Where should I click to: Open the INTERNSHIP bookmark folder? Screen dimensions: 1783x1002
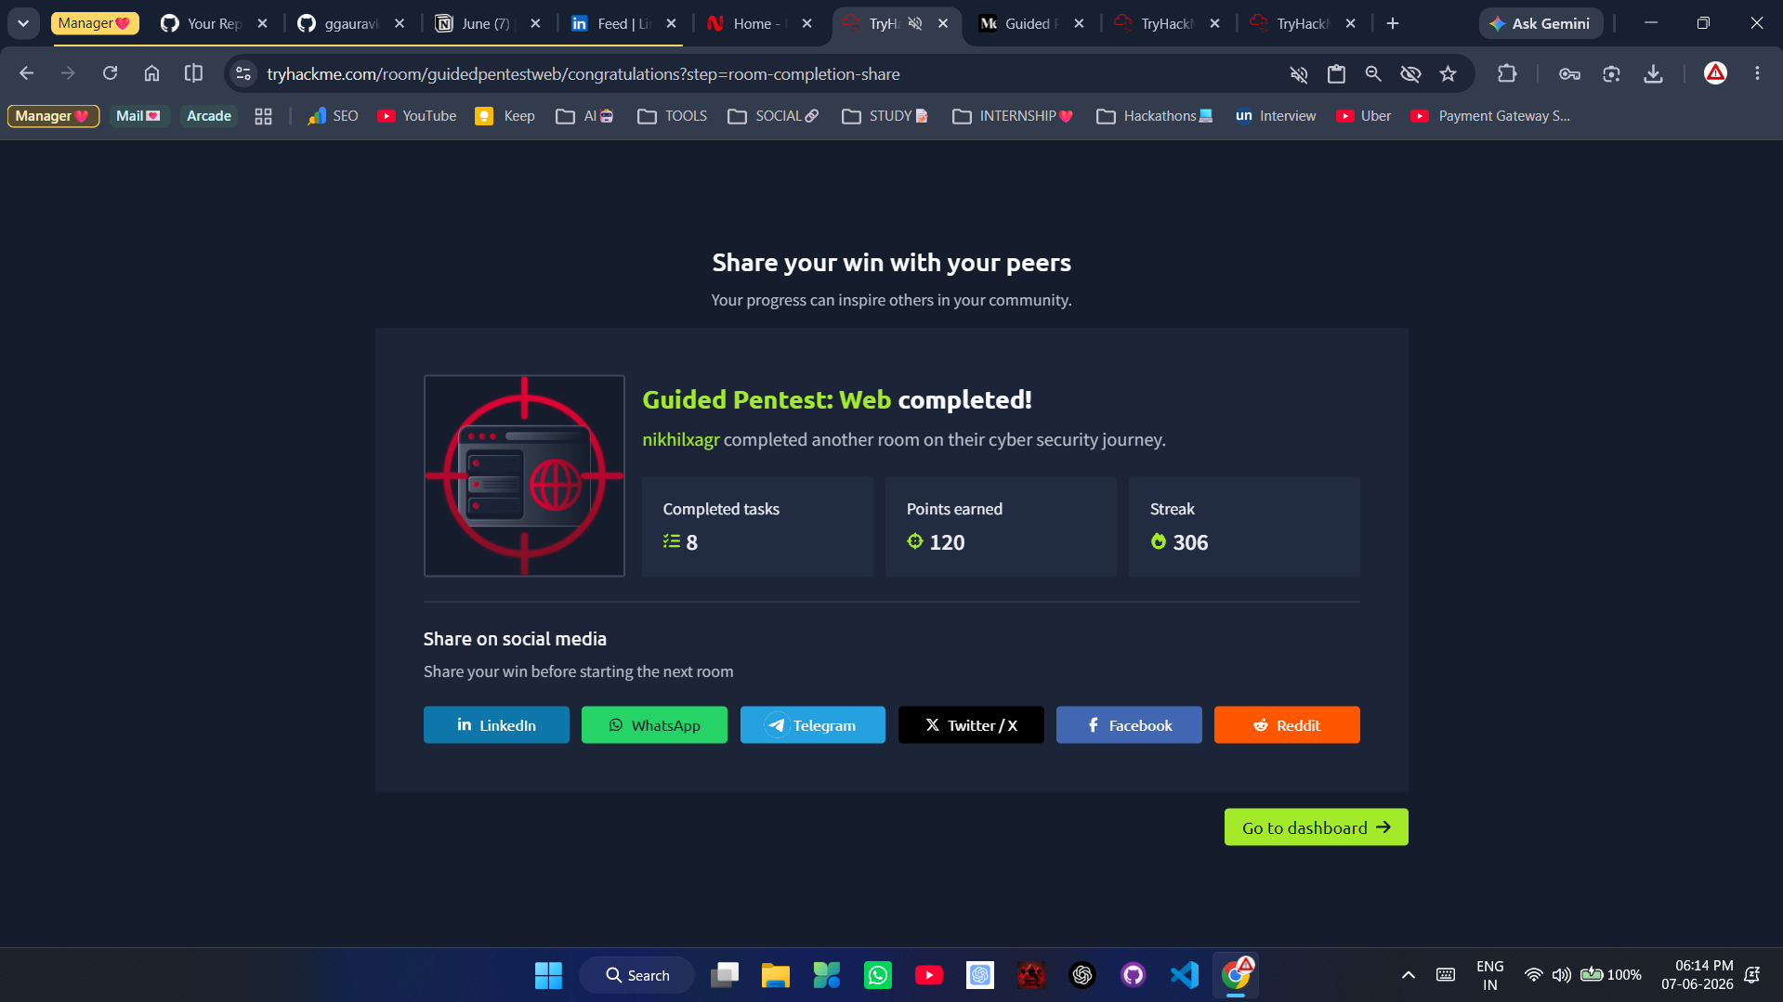[x=1013, y=116]
